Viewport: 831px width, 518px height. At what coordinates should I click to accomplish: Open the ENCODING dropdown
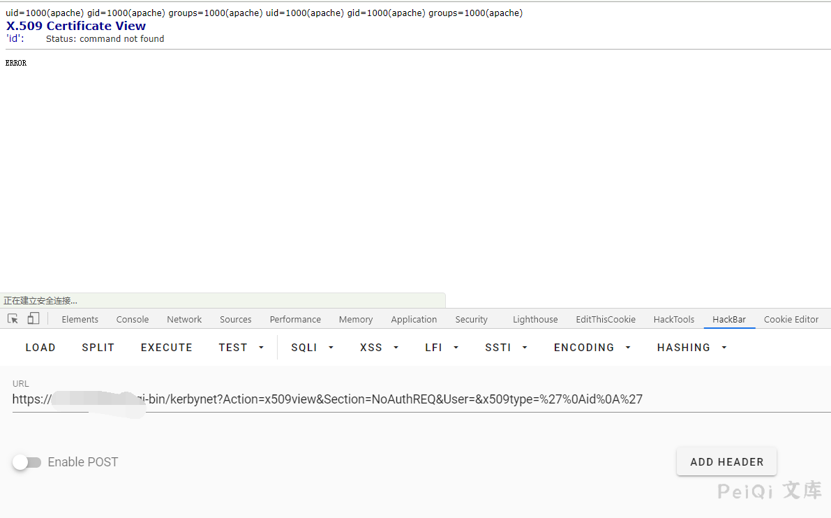pos(592,348)
